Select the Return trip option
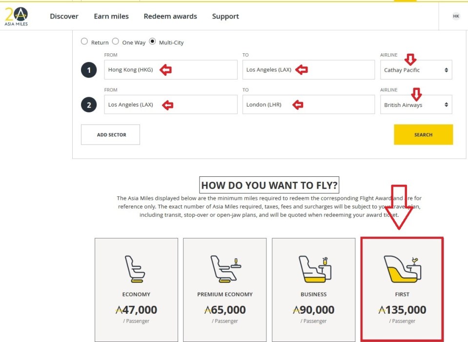The width and height of the screenshot is (468, 342). [84, 42]
